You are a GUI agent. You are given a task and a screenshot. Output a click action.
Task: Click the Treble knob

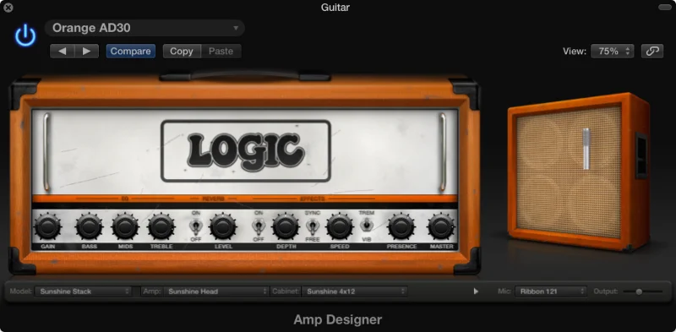click(x=161, y=226)
